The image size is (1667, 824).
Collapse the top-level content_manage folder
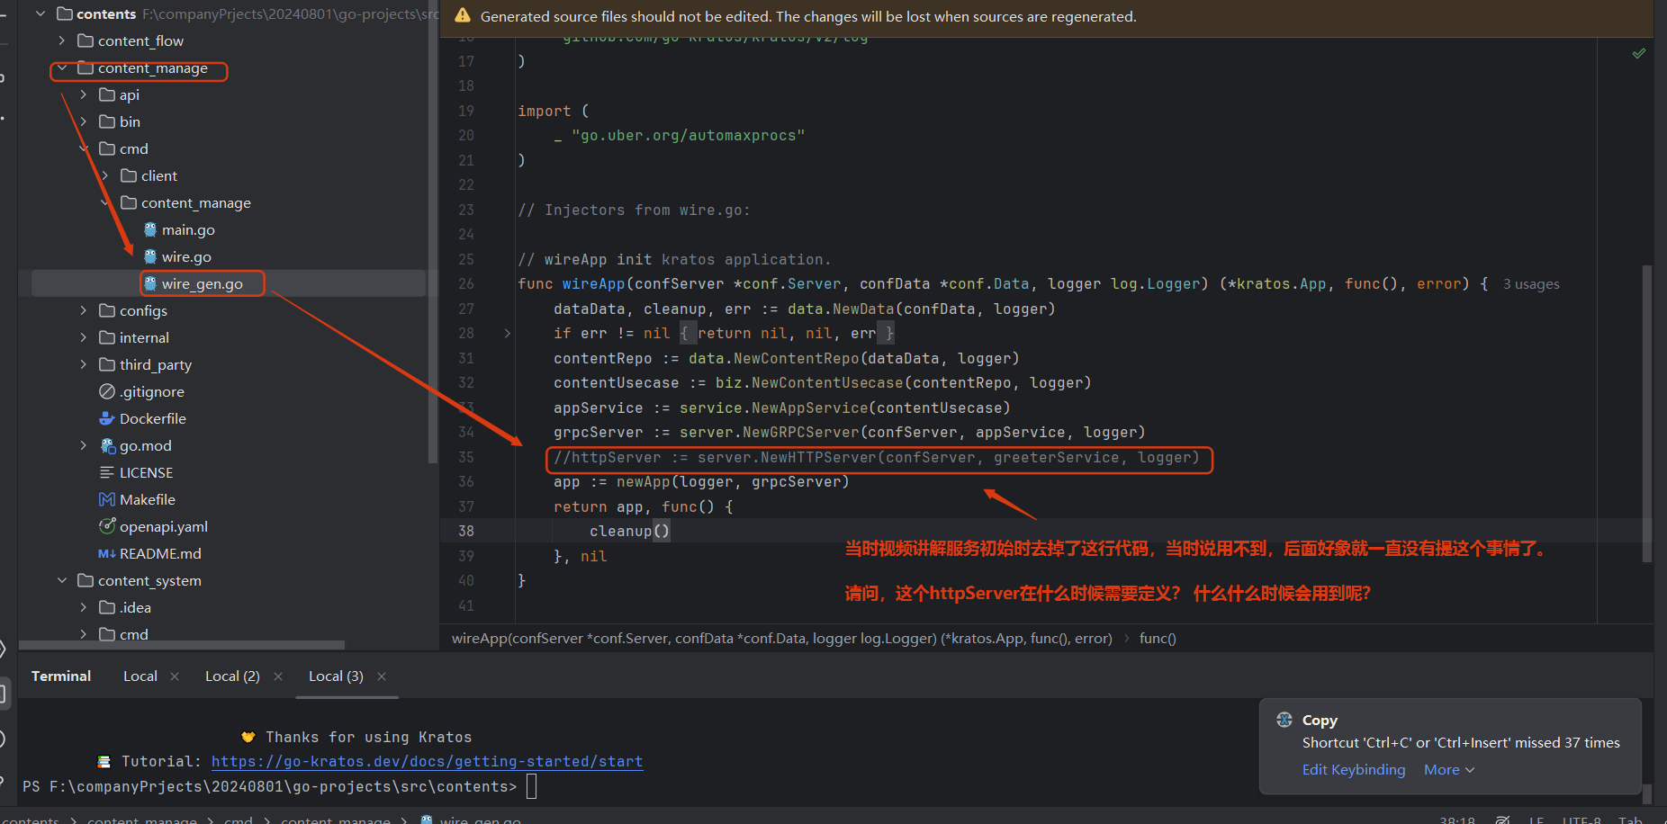point(62,67)
